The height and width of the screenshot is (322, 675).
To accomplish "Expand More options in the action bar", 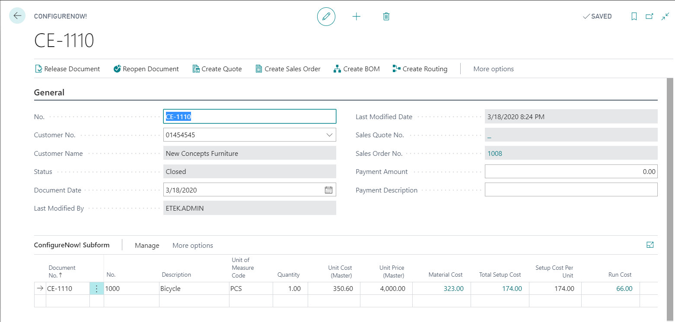I will click(494, 69).
